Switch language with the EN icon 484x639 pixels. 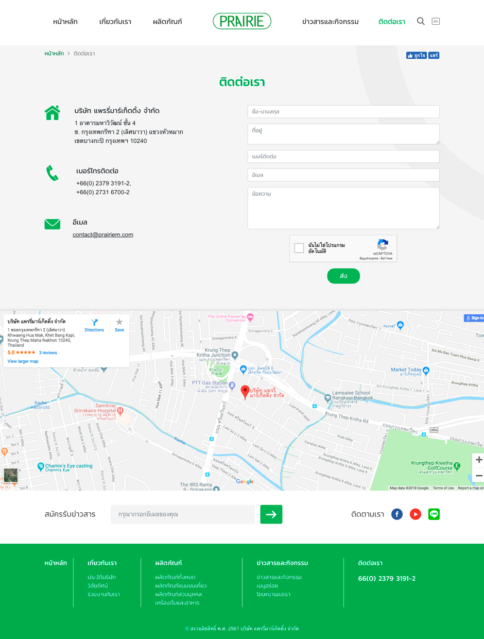[436, 21]
